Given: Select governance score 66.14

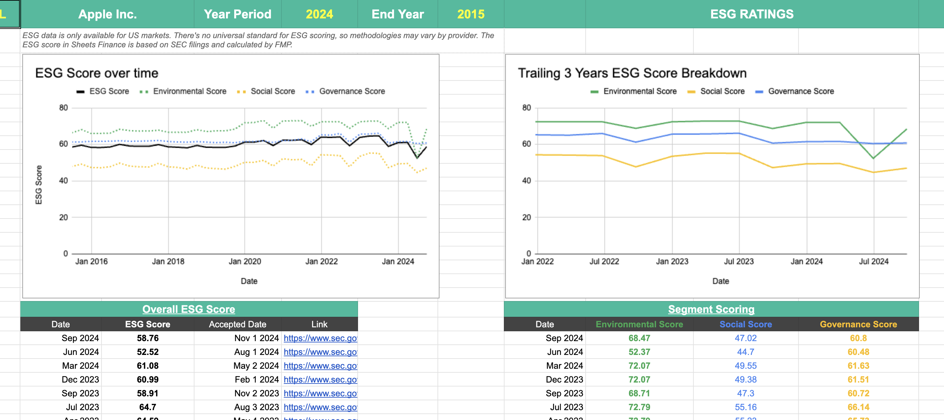Looking at the screenshot, I should coord(858,407).
